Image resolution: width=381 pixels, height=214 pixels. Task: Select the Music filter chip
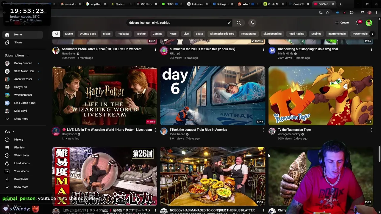click(69, 34)
